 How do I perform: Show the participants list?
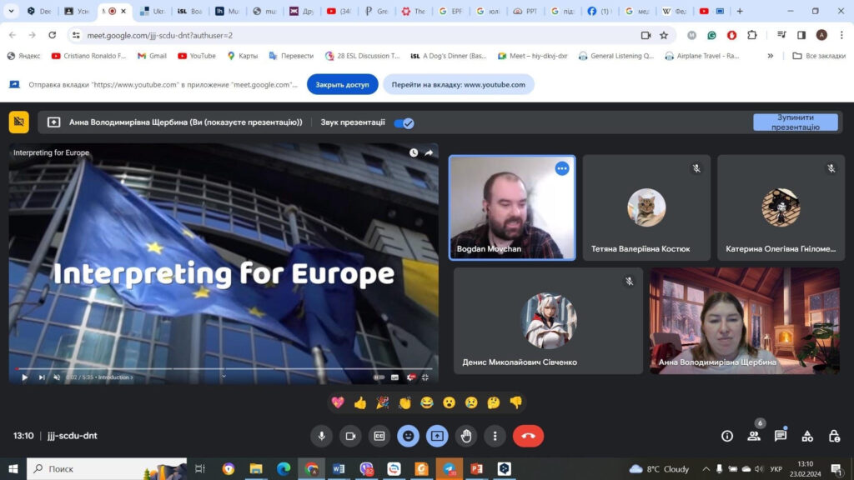pos(754,436)
